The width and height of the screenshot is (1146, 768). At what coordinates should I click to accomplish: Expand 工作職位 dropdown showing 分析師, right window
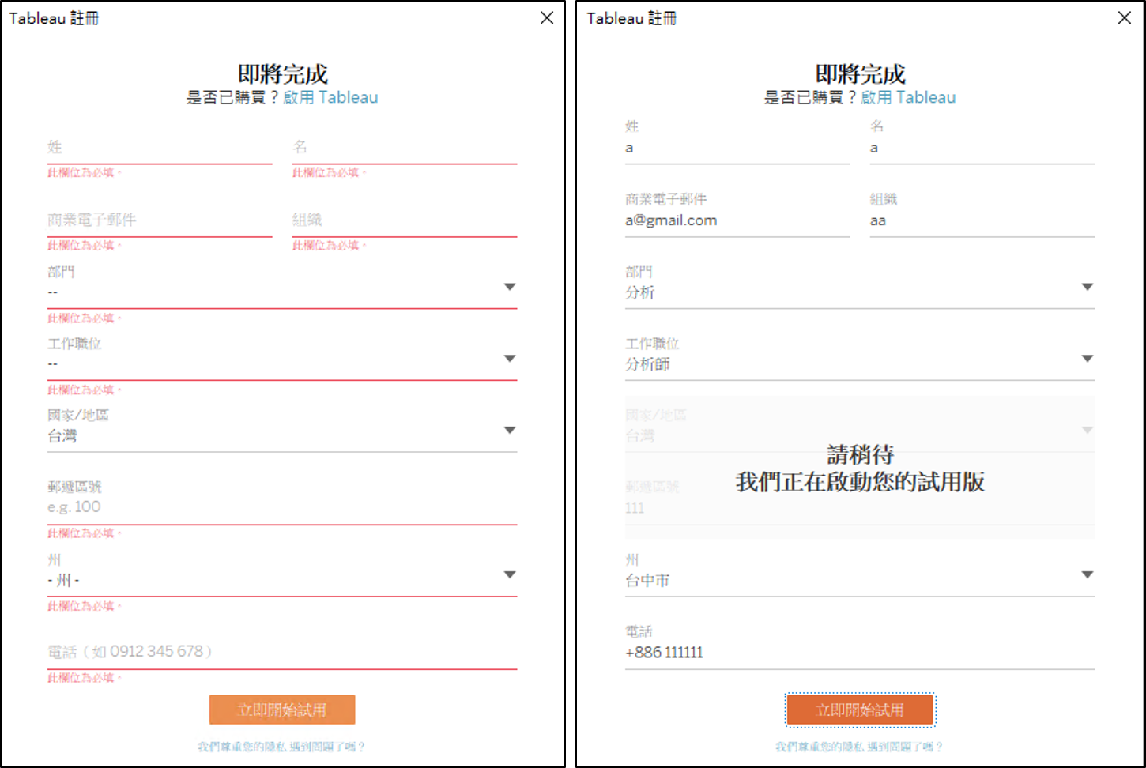click(860, 359)
